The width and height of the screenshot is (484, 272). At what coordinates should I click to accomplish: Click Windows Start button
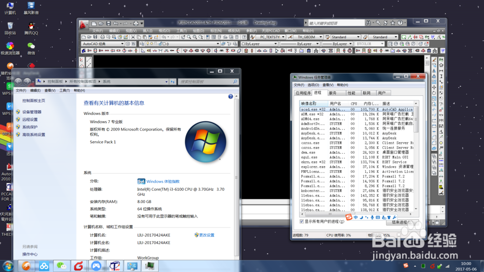8,266
